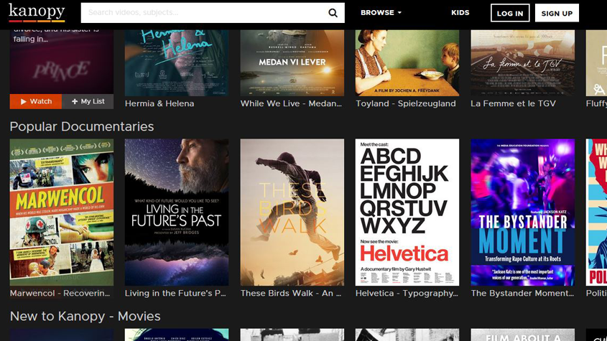Click the Log In button
Screen dimensions: 607x341
coord(510,13)
